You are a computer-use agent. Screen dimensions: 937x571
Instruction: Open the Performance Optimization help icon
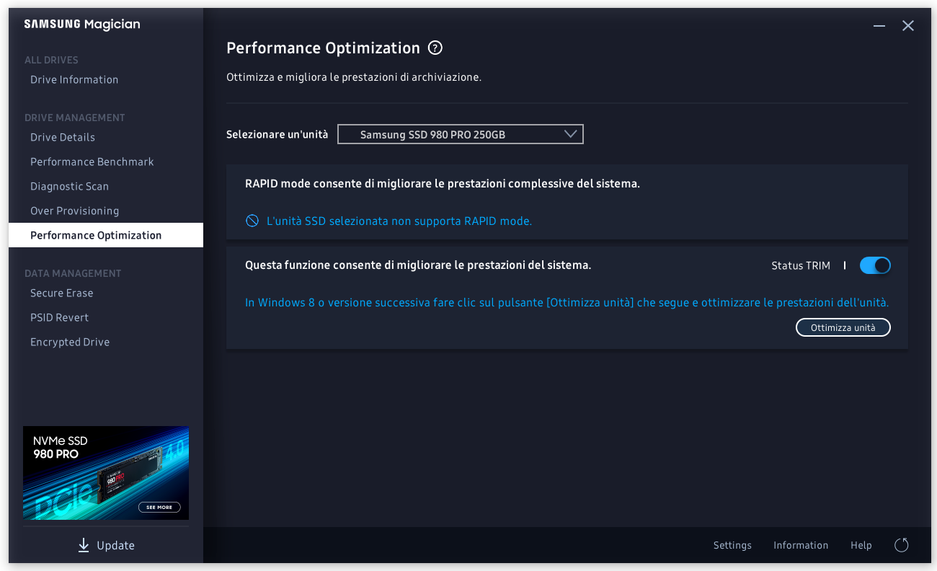coord(435,48)
